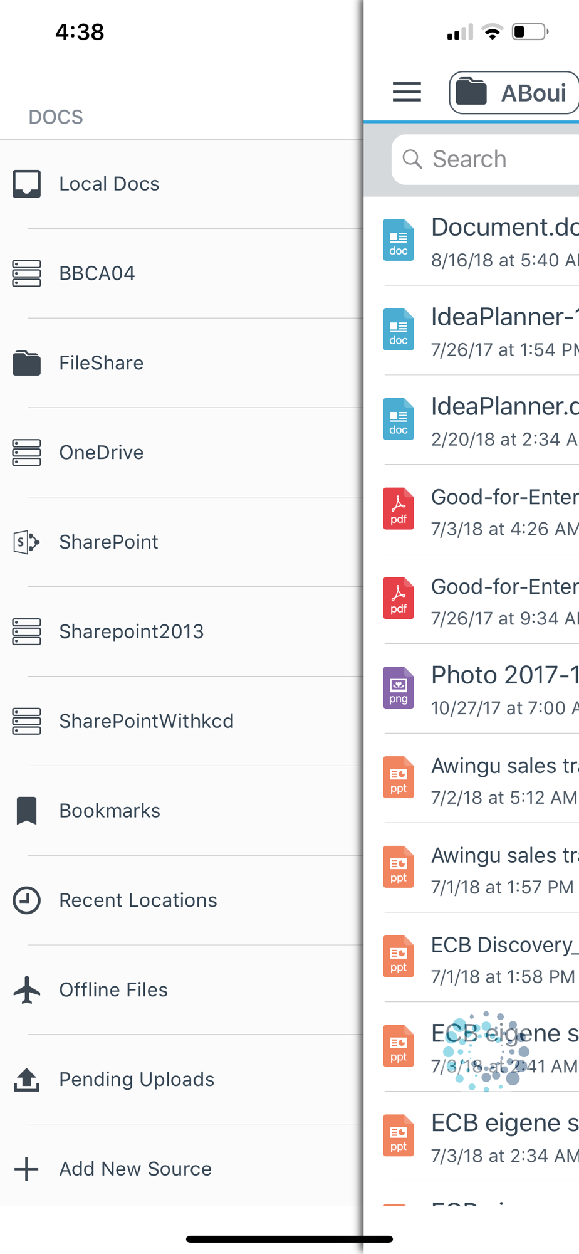Image resolution: width=579 pixels, height=1254 pixels.
Task: Tap the ppt icon of ECB Discovery file
Action: coord(399,957)
